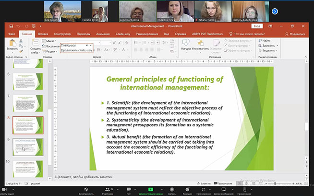Screen dimensions: 314x196
Task: Open participants options caret in Zoom bar
Action: 118,189
